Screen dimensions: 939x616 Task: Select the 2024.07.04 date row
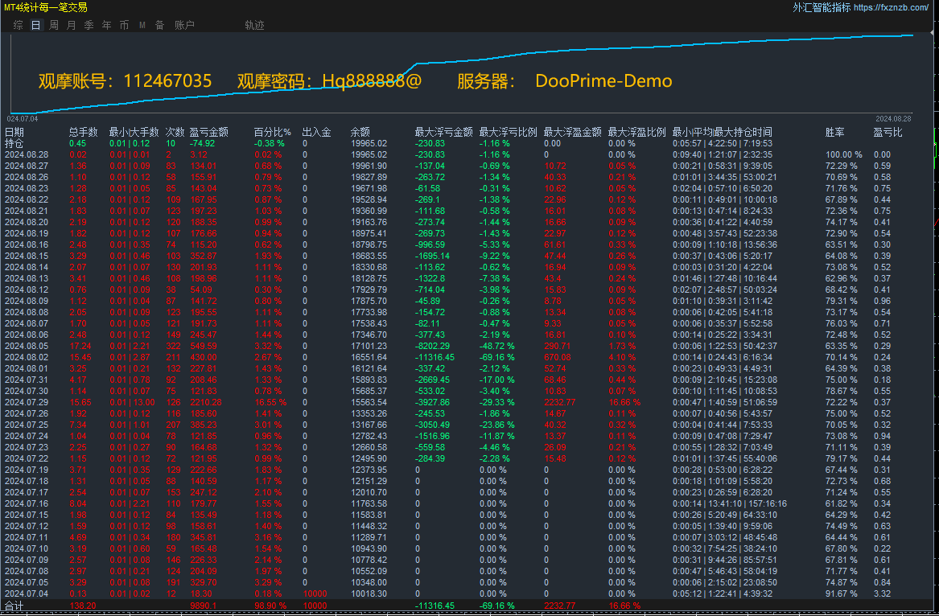point(27,593)
